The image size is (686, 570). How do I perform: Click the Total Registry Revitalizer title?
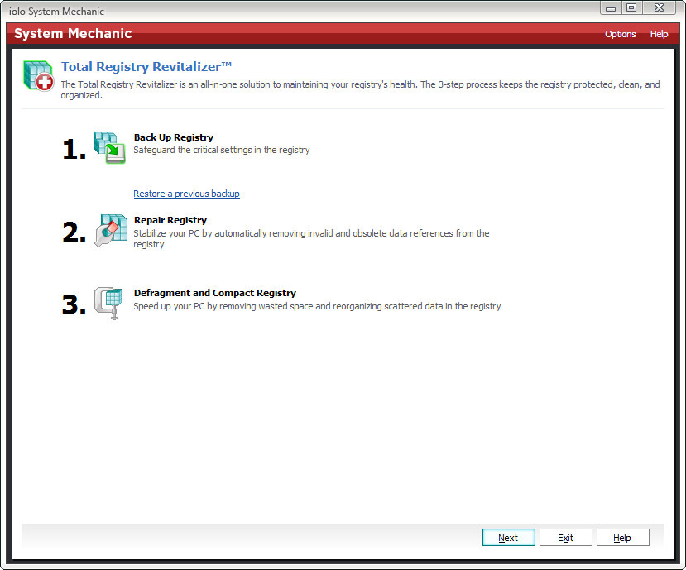point(146,66)
